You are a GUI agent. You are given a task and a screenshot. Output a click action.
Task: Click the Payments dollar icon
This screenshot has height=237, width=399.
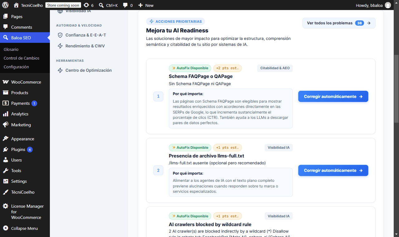coord(6,103)
